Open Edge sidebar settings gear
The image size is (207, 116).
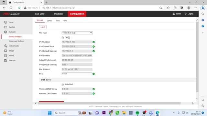coord(203,106)
